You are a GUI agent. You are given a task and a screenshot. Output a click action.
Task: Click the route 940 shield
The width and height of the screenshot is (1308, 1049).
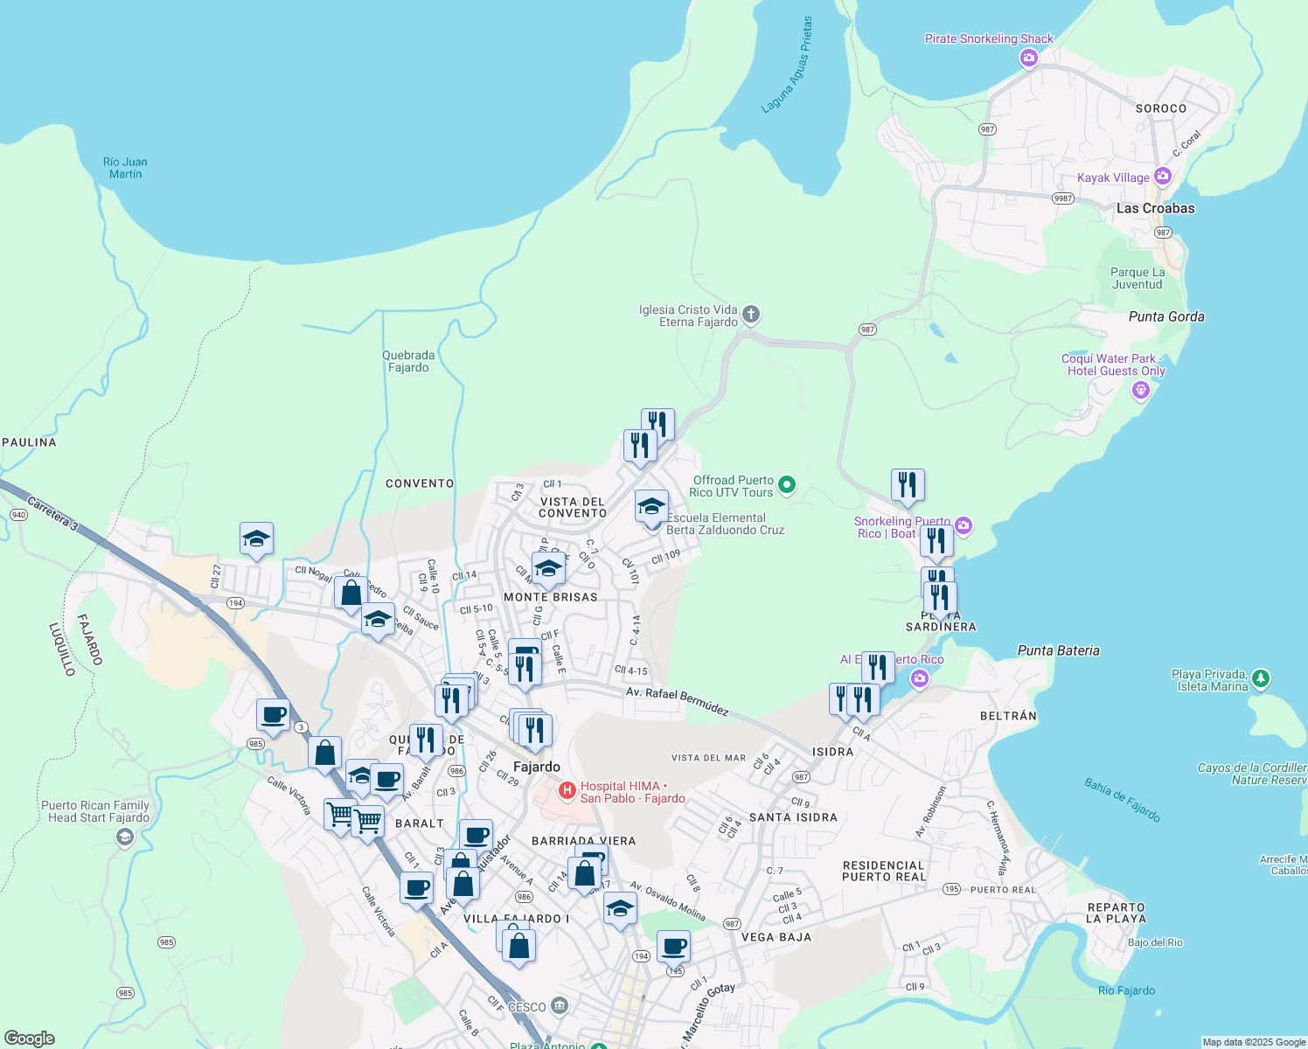tap(18, 515)
